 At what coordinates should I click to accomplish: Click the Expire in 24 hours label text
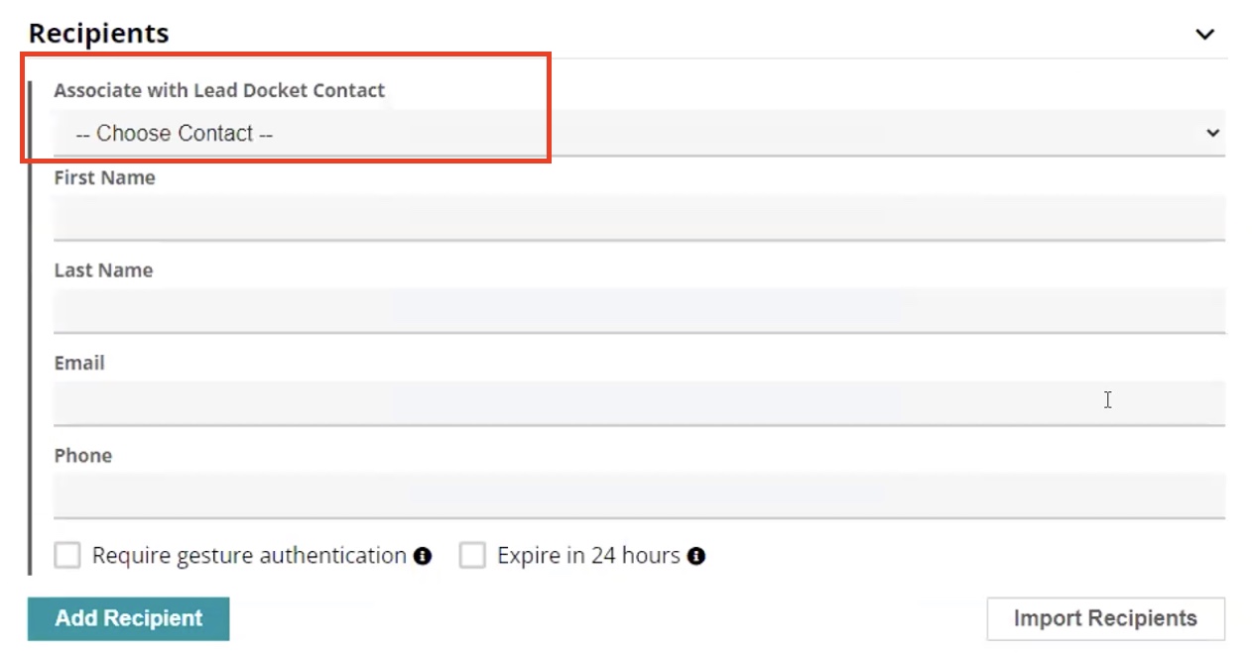pos(588,556)
